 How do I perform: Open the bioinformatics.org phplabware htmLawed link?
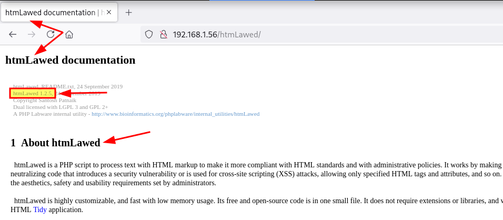click(175, 114)
